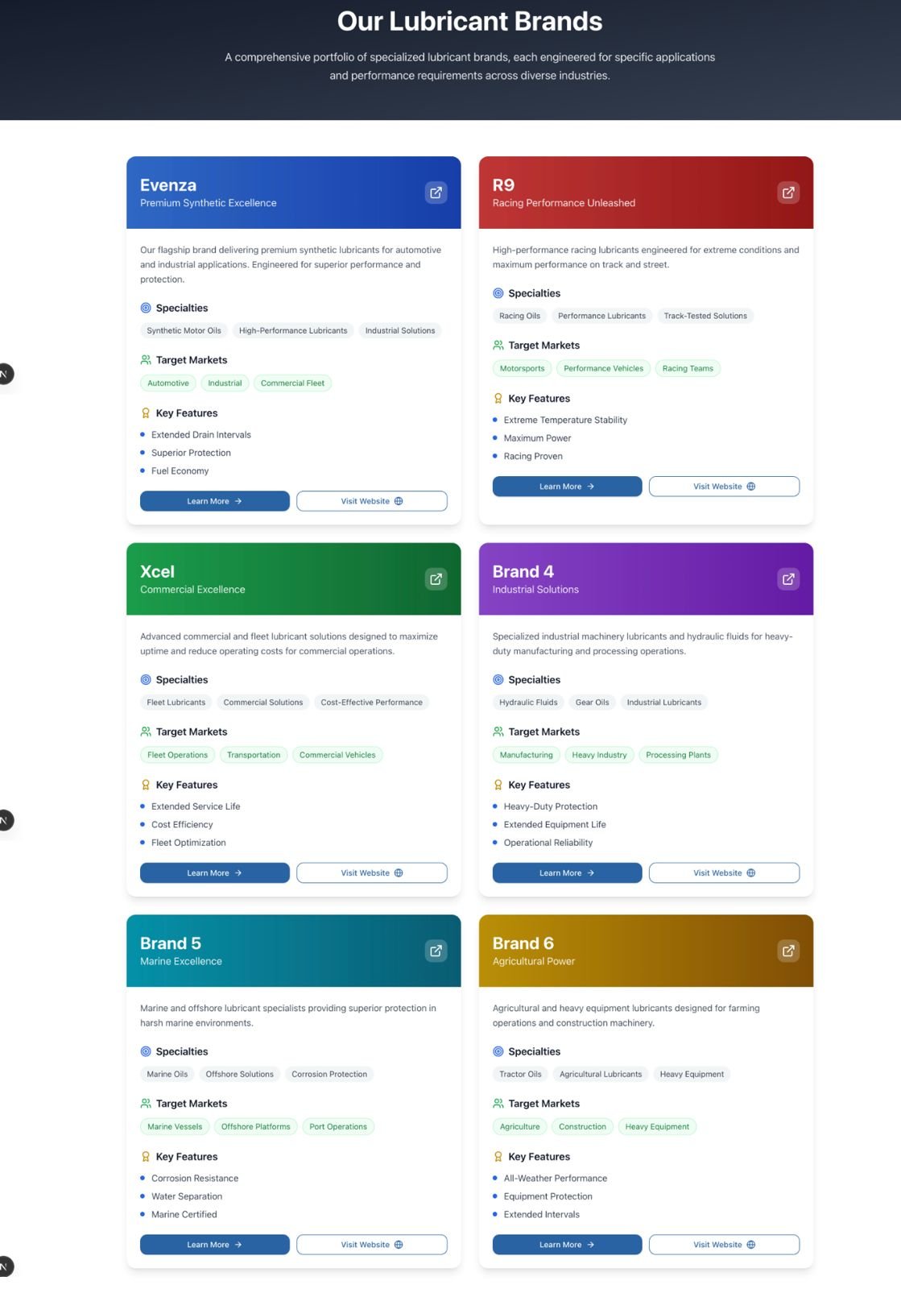
Task: Click the Fleet Operations tag in Xcel
Action: tap(177, 755)
